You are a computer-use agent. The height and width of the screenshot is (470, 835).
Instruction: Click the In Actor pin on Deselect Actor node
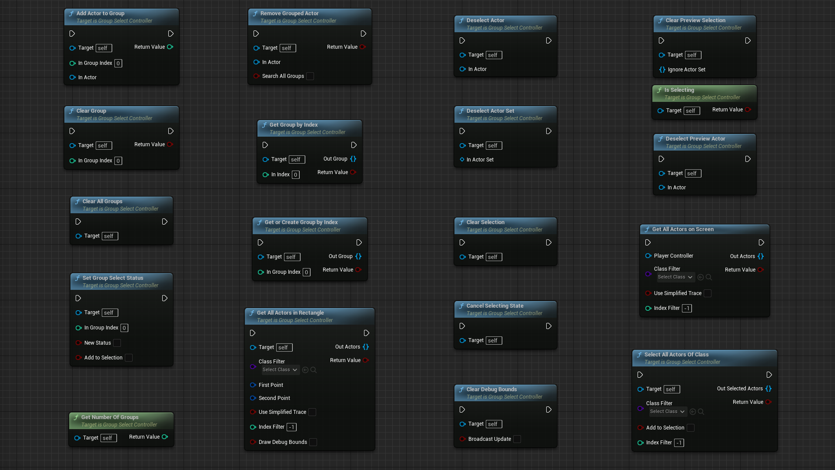point(462,69)
